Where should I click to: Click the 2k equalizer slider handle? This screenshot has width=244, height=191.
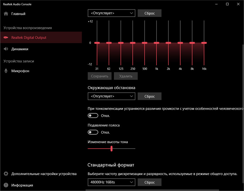coord(168,43)
